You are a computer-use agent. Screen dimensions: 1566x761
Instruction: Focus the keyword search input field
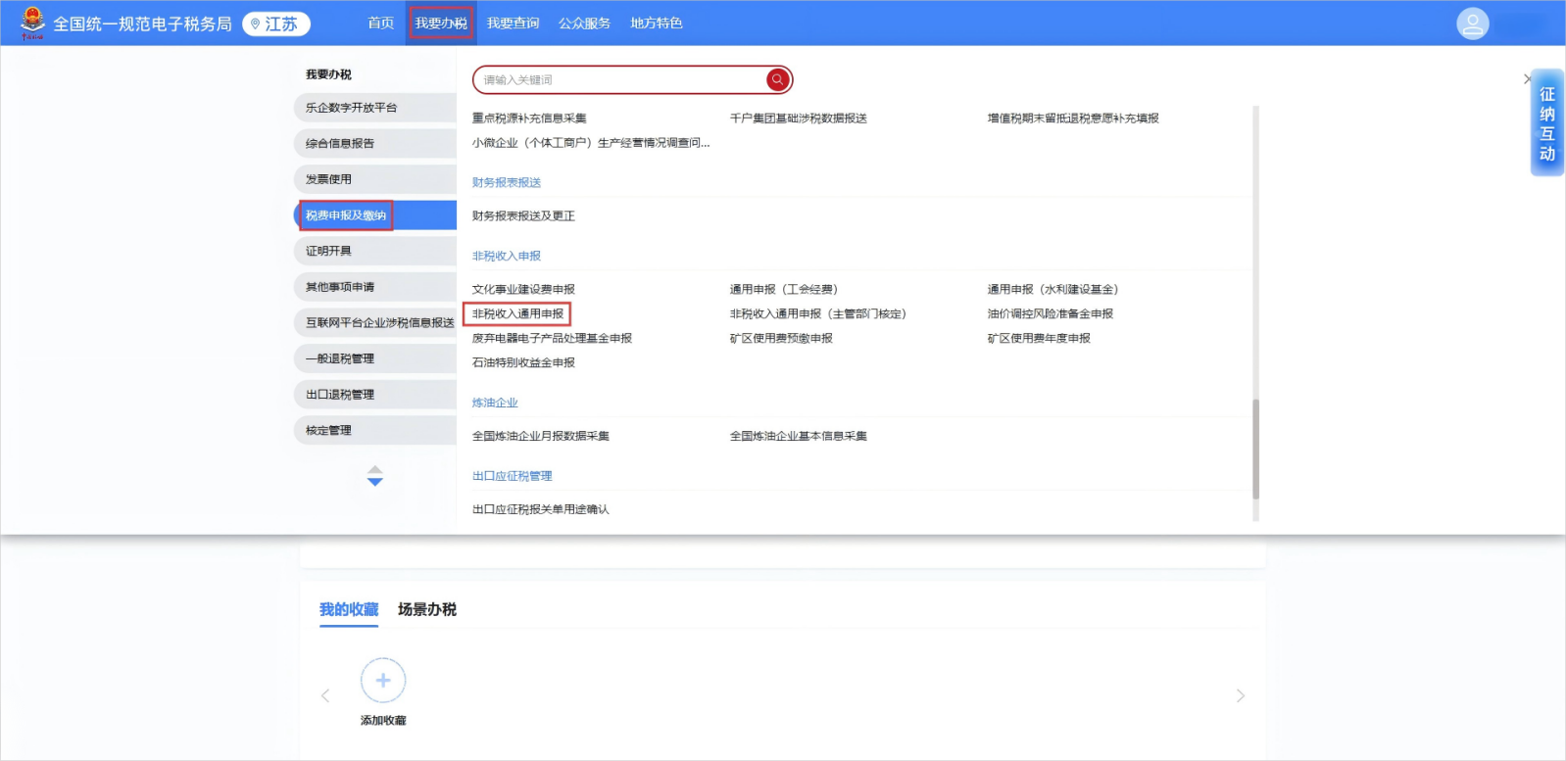(622, 79)
